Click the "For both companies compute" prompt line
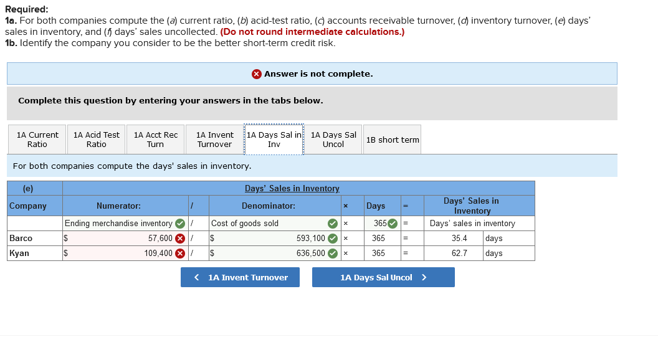 [x=132, y=166]
